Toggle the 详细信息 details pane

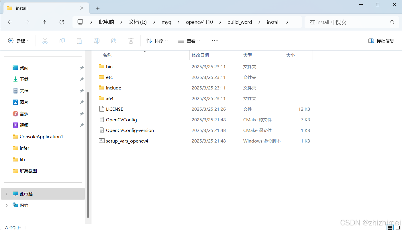pos(381,41)
